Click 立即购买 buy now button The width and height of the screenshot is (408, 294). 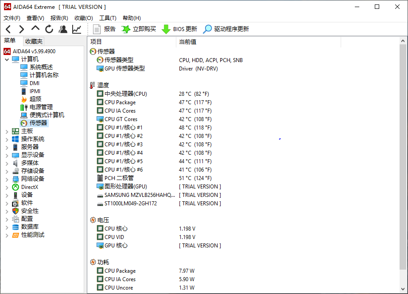pos(139,29)
